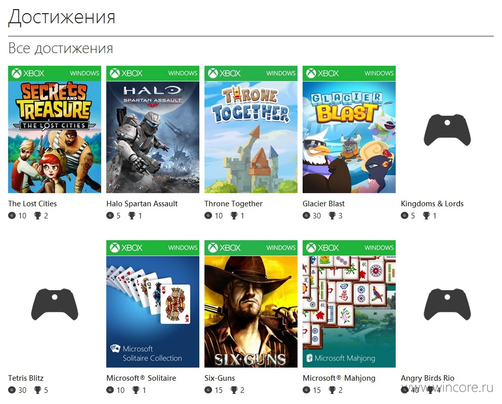Viewport: 502px width, 404px height.
Task: Click the trophy icon under Tetris Blitz
Action: (38, 390)
